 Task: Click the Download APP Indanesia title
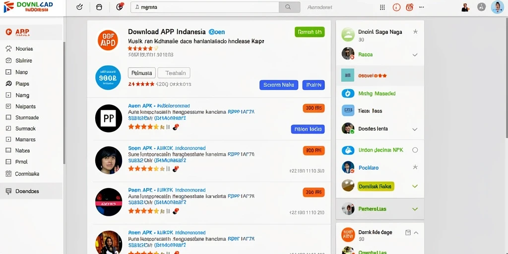click(x=167, y=32)
